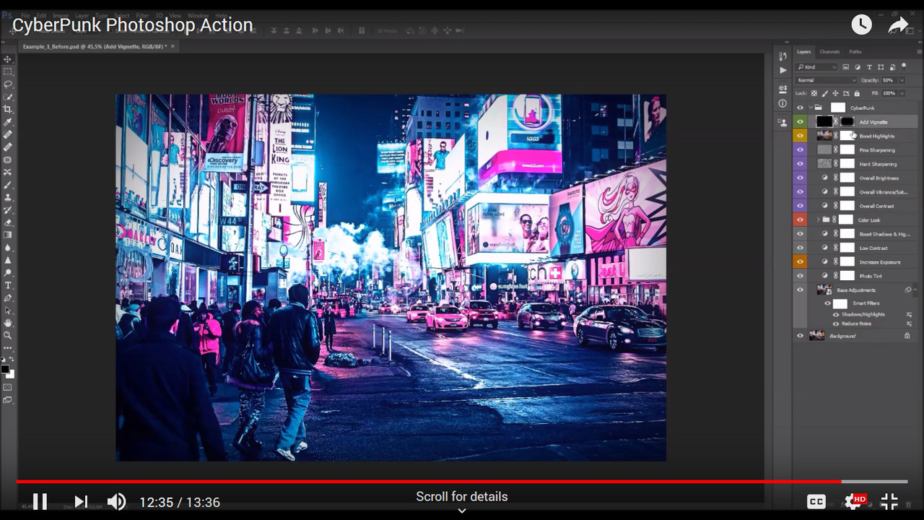Pause the video

pos(40,501)
